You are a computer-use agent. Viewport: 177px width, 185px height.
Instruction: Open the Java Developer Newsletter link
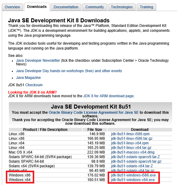(x=38, y=61)
